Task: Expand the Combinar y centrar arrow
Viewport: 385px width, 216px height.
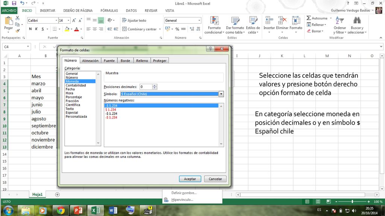Action: click(160, 29)
